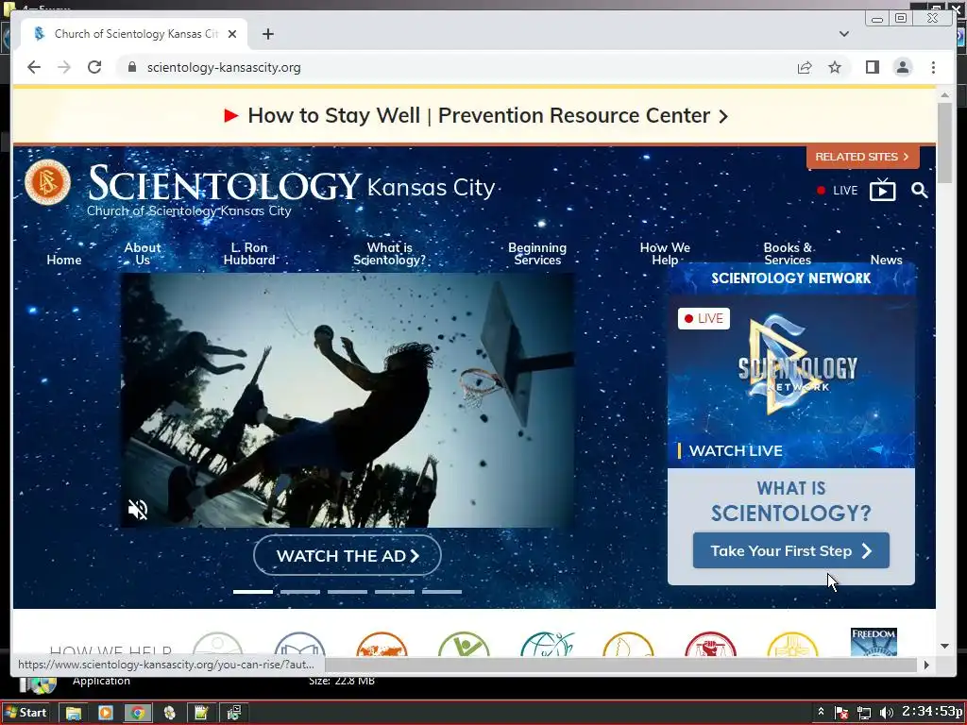Select the second carousel slide indicator
This screenshot has height=725, width=967.
click(x=300, y=592)
